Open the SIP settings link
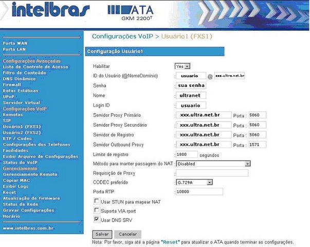 tap(7, 120)
